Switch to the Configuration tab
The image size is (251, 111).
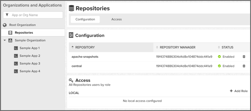point(85,19)
